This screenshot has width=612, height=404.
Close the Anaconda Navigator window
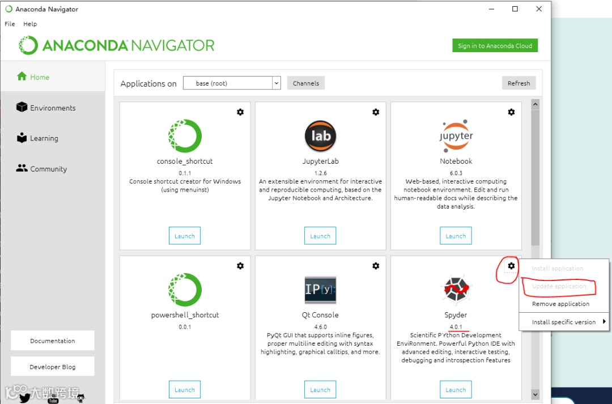[x=539, y=9]
